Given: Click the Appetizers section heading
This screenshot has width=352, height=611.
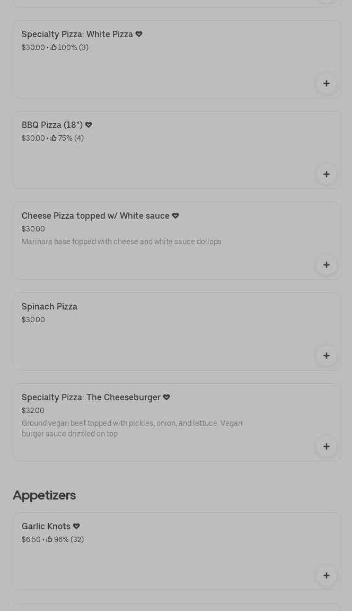Looking at the screenshot, I should pos(44,495).
